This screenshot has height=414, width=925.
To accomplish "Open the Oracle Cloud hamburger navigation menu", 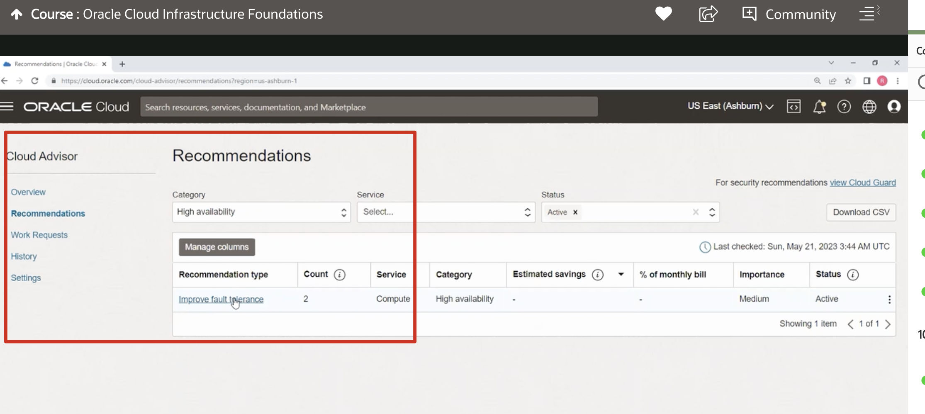I will (7, 107).
